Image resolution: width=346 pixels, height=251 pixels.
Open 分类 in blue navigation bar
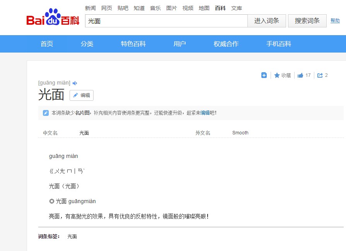tap(87, 44)
